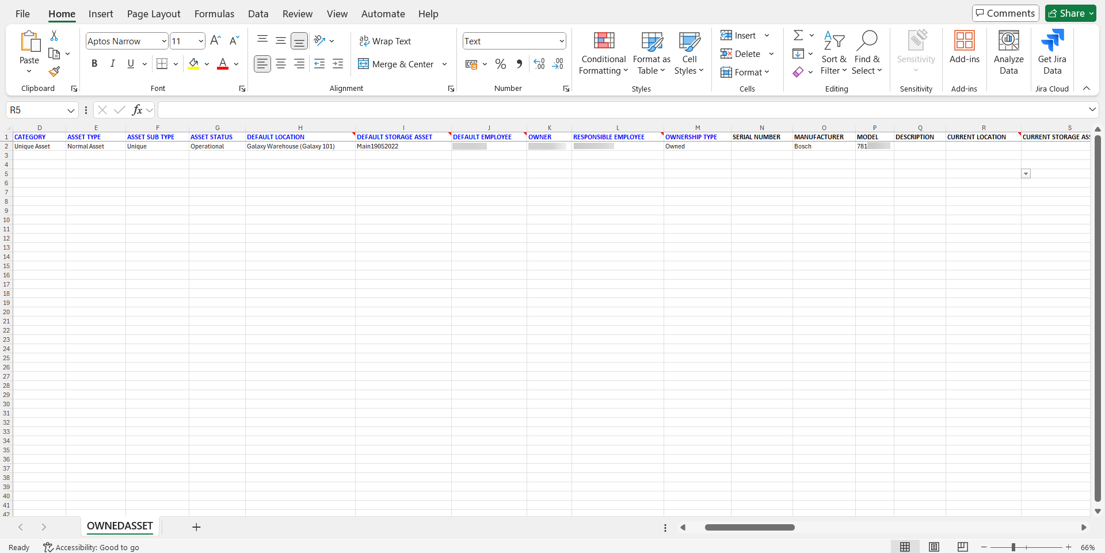Image resolution: width=1105 pixels, height=553 pixels.
Task: Click the zoom slider handle
Action: click(1013, 547)
